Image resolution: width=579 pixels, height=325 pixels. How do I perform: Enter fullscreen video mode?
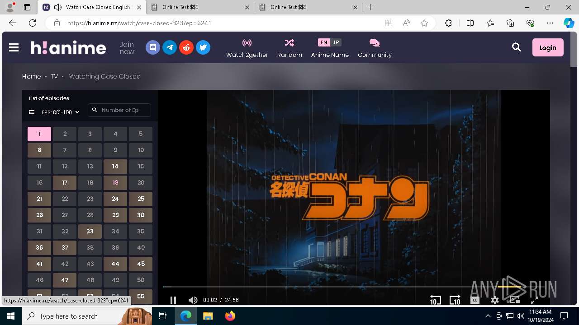(534, 300)
